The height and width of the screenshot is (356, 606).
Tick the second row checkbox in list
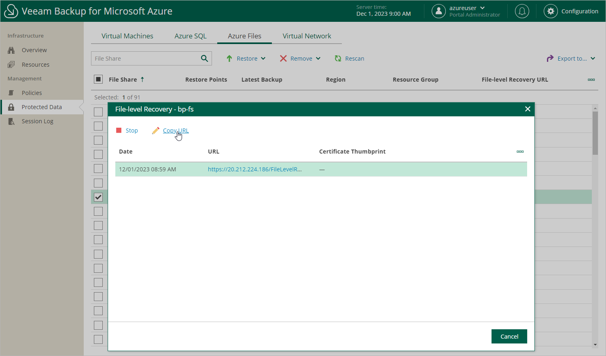tap(98, 126)
